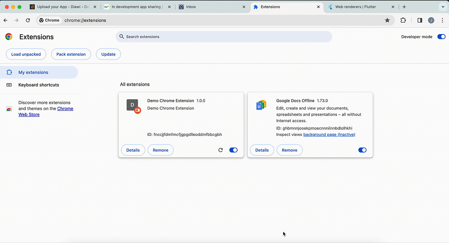Image resolution: width=449 pixels, height=243 pixels.
Task: Click the Google Docs Offline extension icon
Action: [x=261, y=105]
